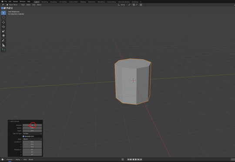Open the Object Mode dropdown

tap(13, 5)
